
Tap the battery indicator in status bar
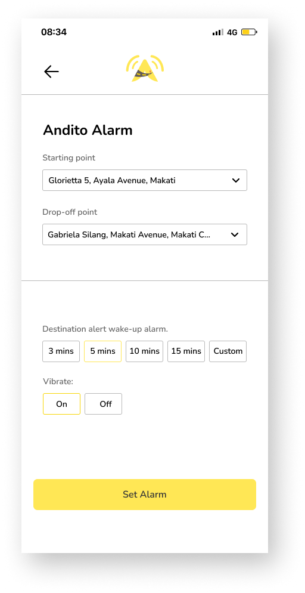(249, 32)
